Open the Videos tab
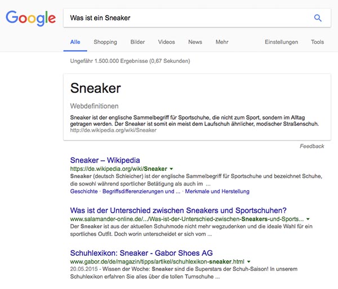The image size is (338, 289). (x=166, y=42)
